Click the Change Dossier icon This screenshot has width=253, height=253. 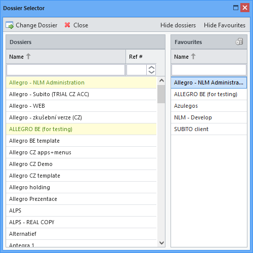point(10,25)
